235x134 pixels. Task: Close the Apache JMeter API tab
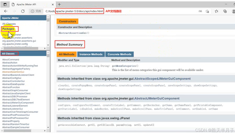click(x=53, y=5)
